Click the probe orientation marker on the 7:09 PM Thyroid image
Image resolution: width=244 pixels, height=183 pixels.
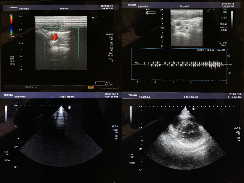coord(93,18)
